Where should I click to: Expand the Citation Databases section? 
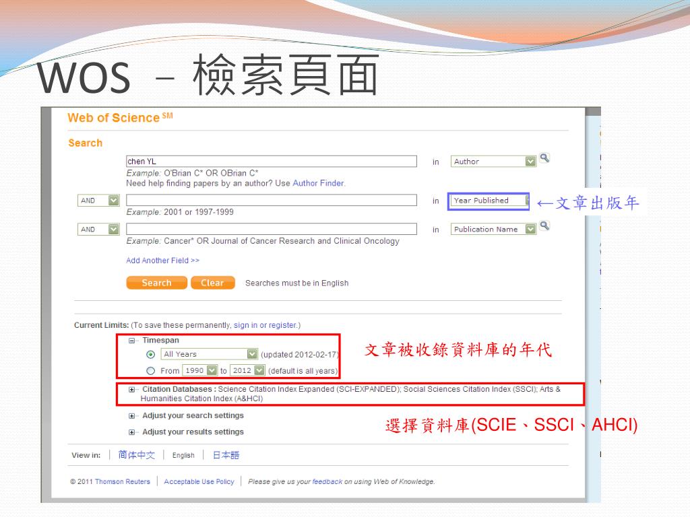131,390
